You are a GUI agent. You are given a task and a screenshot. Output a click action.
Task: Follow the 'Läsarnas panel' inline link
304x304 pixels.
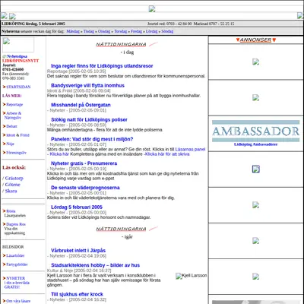point(190,149)
